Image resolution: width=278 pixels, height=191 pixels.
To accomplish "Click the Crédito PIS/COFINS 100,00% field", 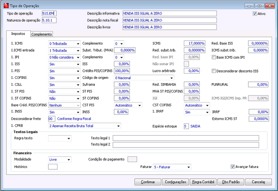I will click(122, 71).
